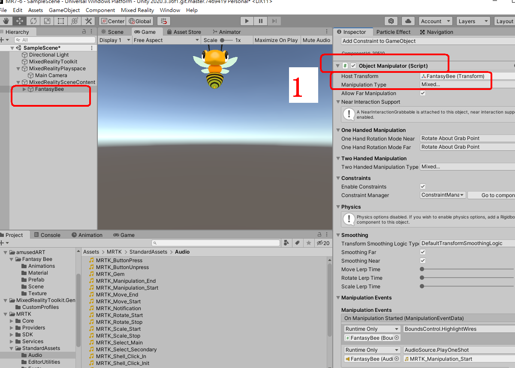Uncheck Smoothing Far
Screen dimensions: 515x368
423,252
